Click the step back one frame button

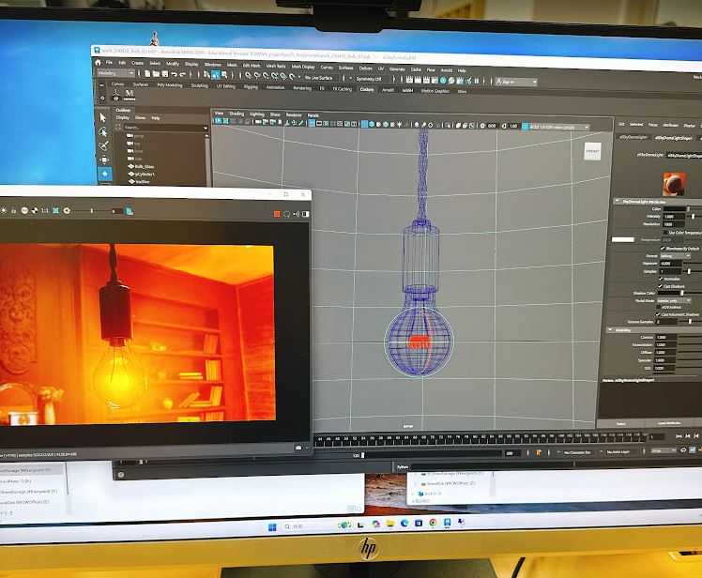(x=688, y=435)
